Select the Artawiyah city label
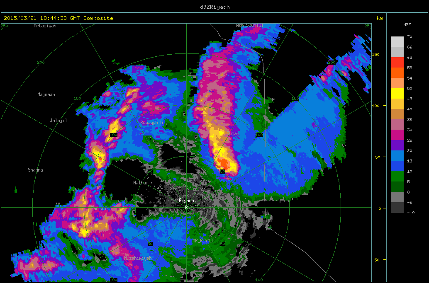 click(45, 26)
